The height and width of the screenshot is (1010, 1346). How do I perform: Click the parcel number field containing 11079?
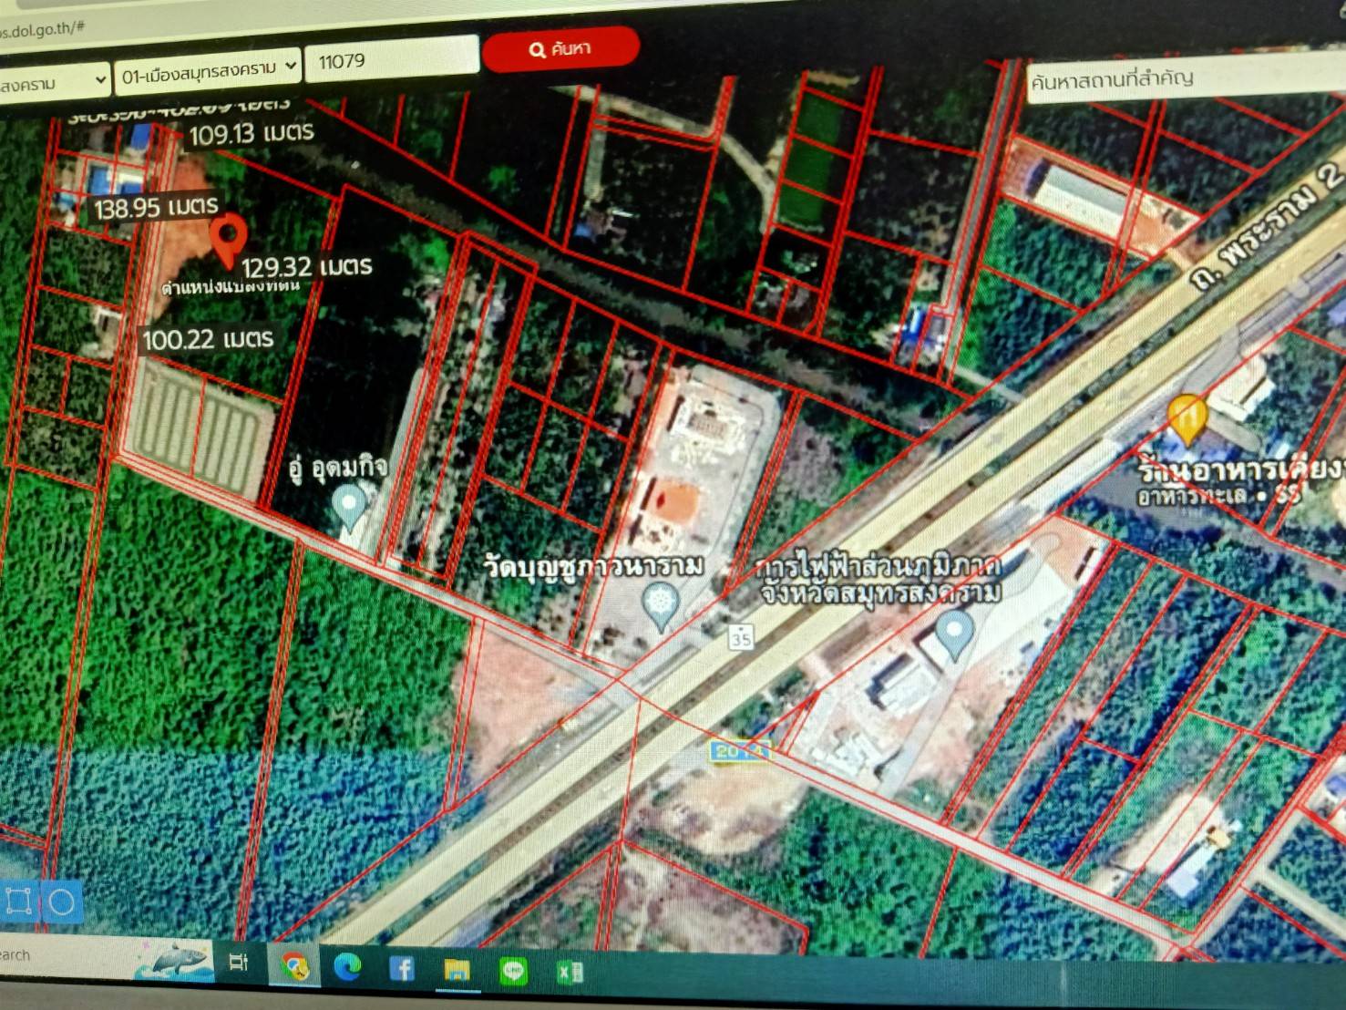(x=392, y=59)
